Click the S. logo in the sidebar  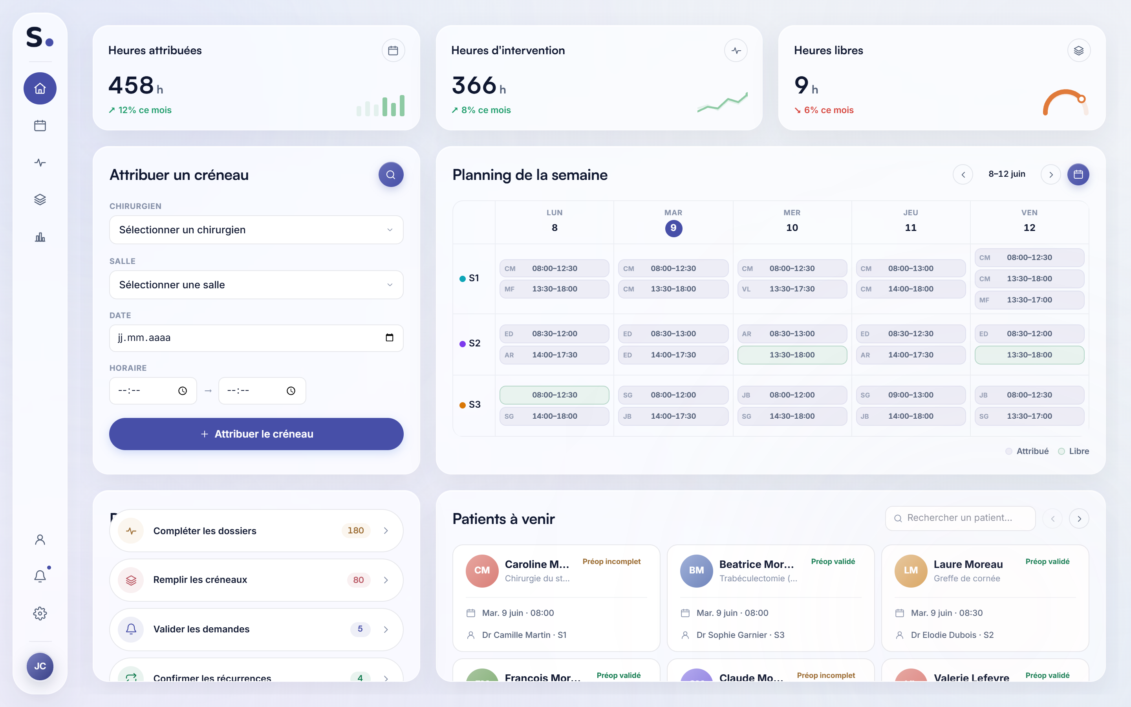click(40, 37)
